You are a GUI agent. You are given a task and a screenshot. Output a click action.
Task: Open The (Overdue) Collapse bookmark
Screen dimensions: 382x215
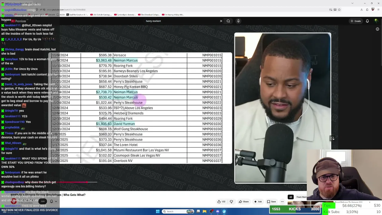tap(149, 15)
